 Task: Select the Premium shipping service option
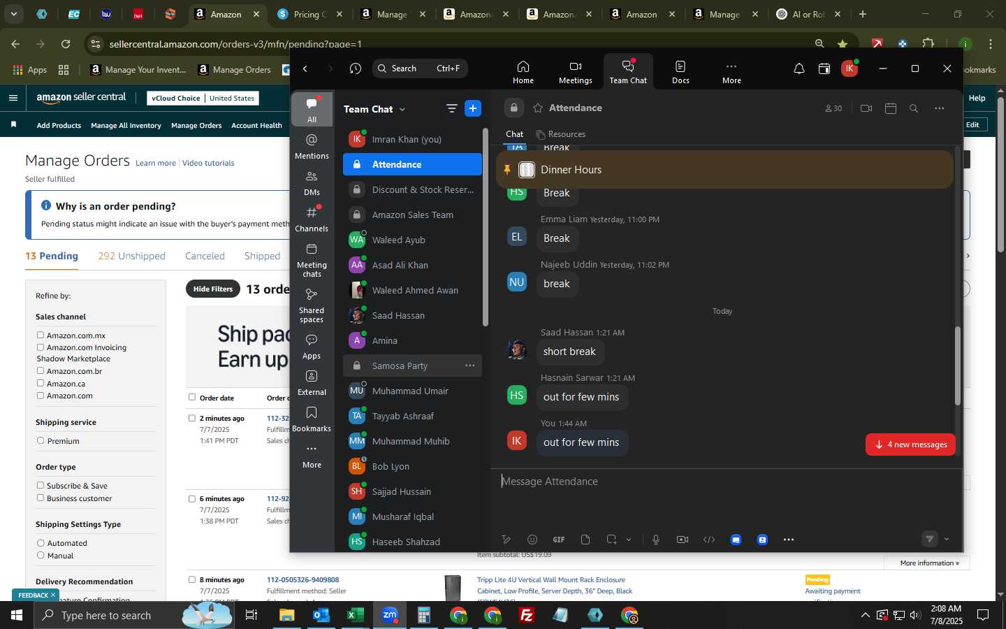[41, 441]
